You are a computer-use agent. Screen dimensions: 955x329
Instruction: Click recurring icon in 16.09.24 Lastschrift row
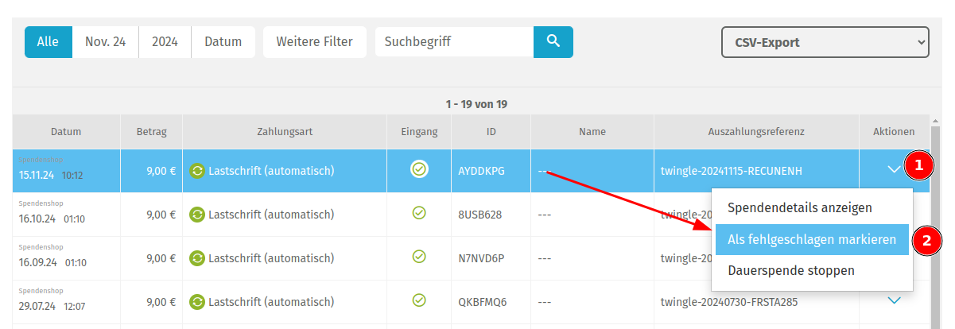(197, 258)
